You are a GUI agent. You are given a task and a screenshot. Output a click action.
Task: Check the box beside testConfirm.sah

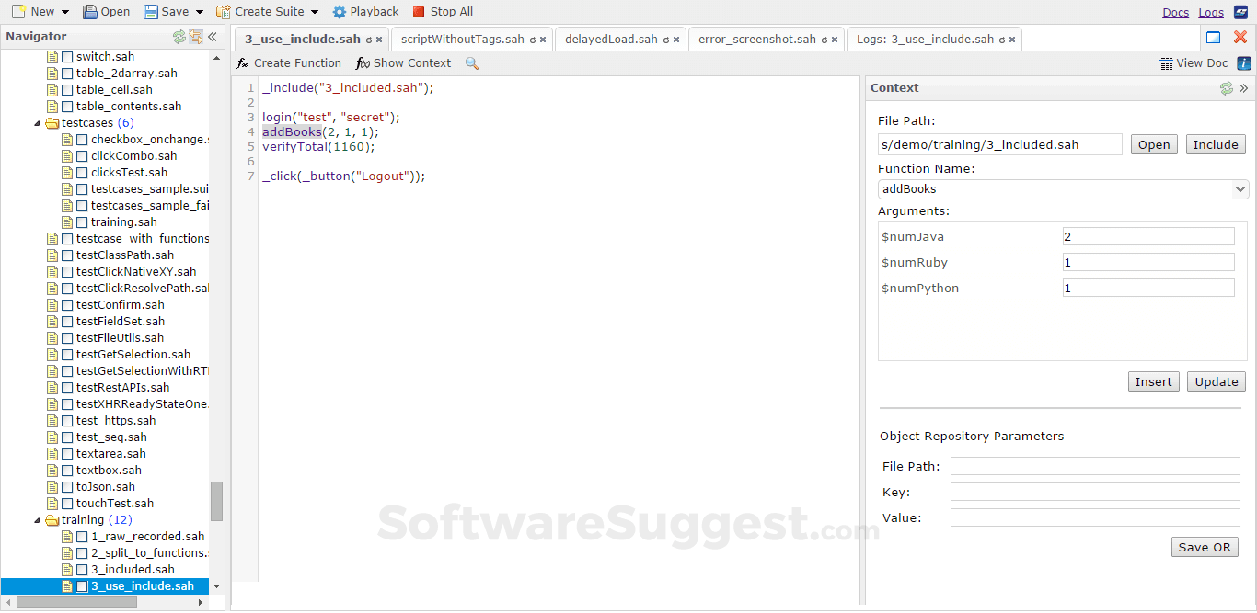tap(67, 305)
